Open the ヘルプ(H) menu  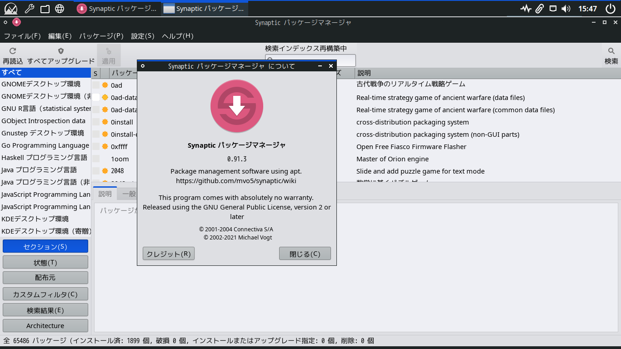[178, 36]
